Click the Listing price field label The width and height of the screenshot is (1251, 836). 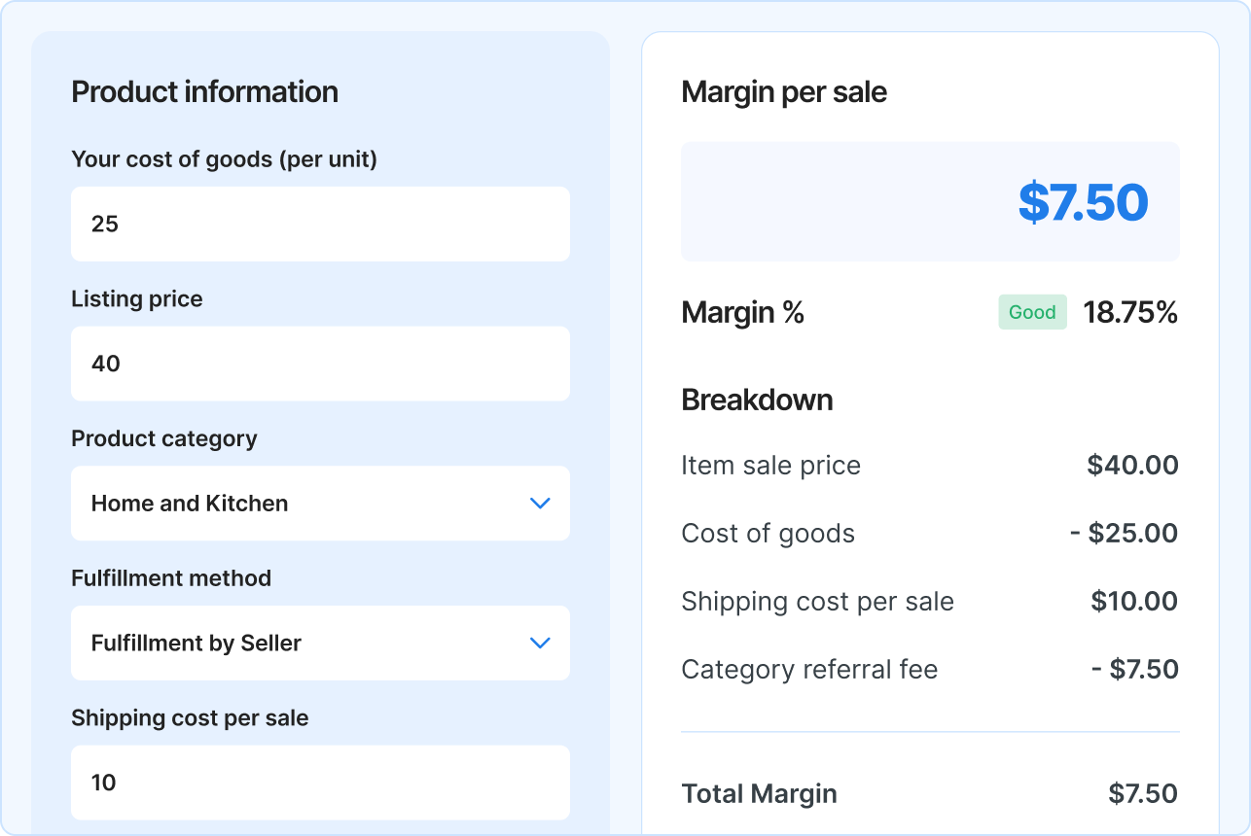(x=137, y=299)
